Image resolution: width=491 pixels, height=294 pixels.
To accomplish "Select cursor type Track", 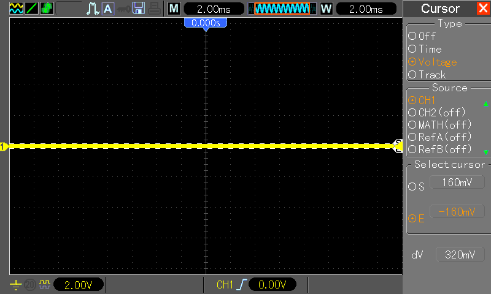I will (427, 75).
